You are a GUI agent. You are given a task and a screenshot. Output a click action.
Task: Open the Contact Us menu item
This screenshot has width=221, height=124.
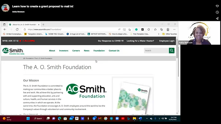pos(114,51)
